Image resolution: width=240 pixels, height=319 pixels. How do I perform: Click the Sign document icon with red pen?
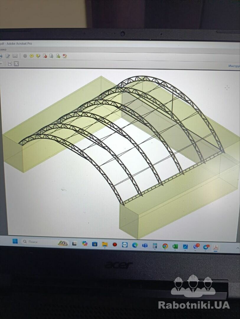coord(65,56)
